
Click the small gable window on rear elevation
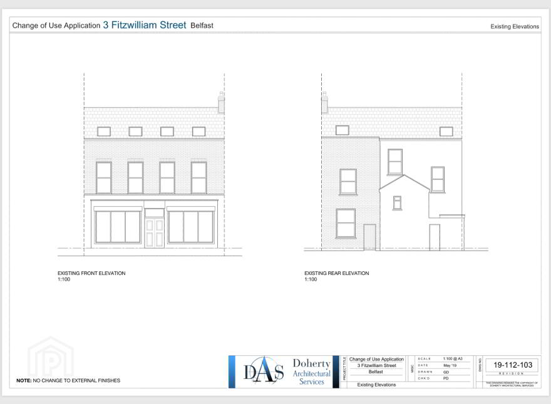point(397,203)
